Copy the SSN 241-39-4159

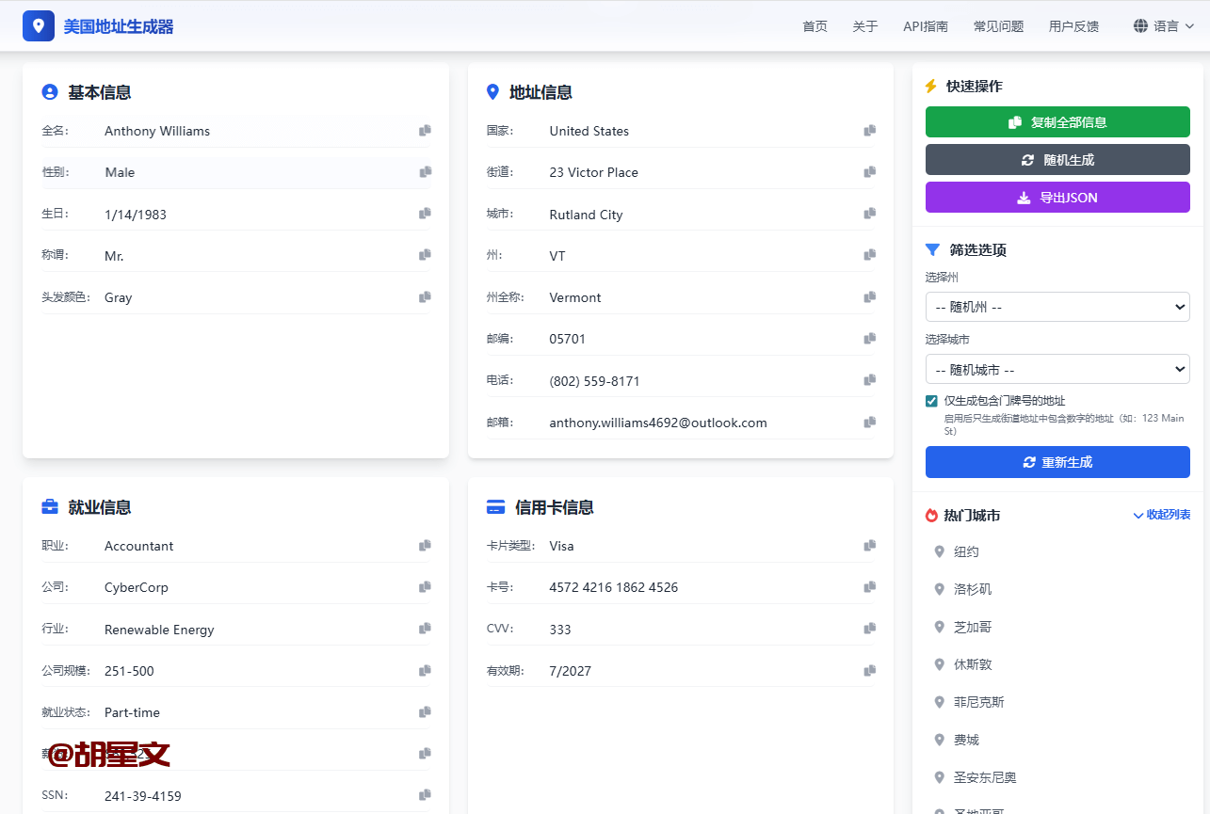[426, 795]
